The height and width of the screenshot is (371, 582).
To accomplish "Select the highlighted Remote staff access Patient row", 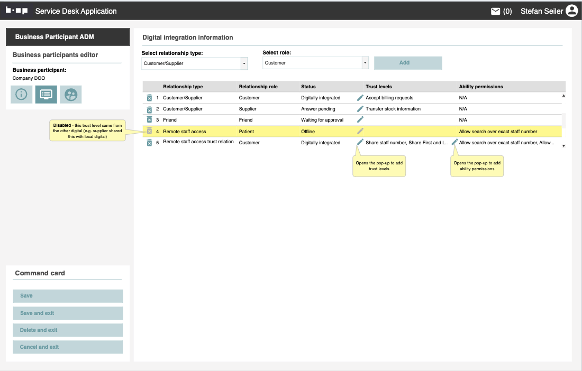I will (x=265, y=132).
